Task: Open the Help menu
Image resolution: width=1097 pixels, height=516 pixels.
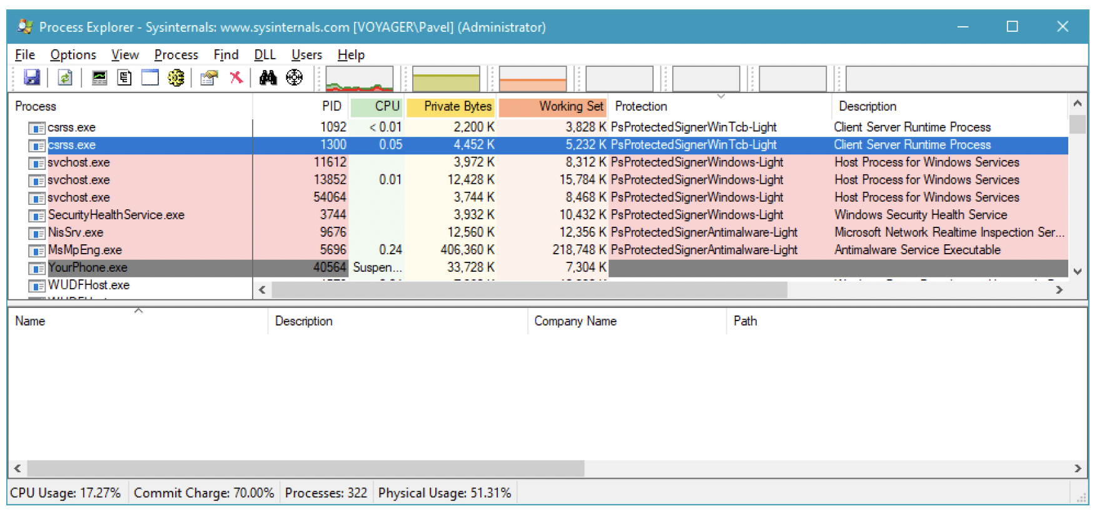Action: click(x=351, y=55)
